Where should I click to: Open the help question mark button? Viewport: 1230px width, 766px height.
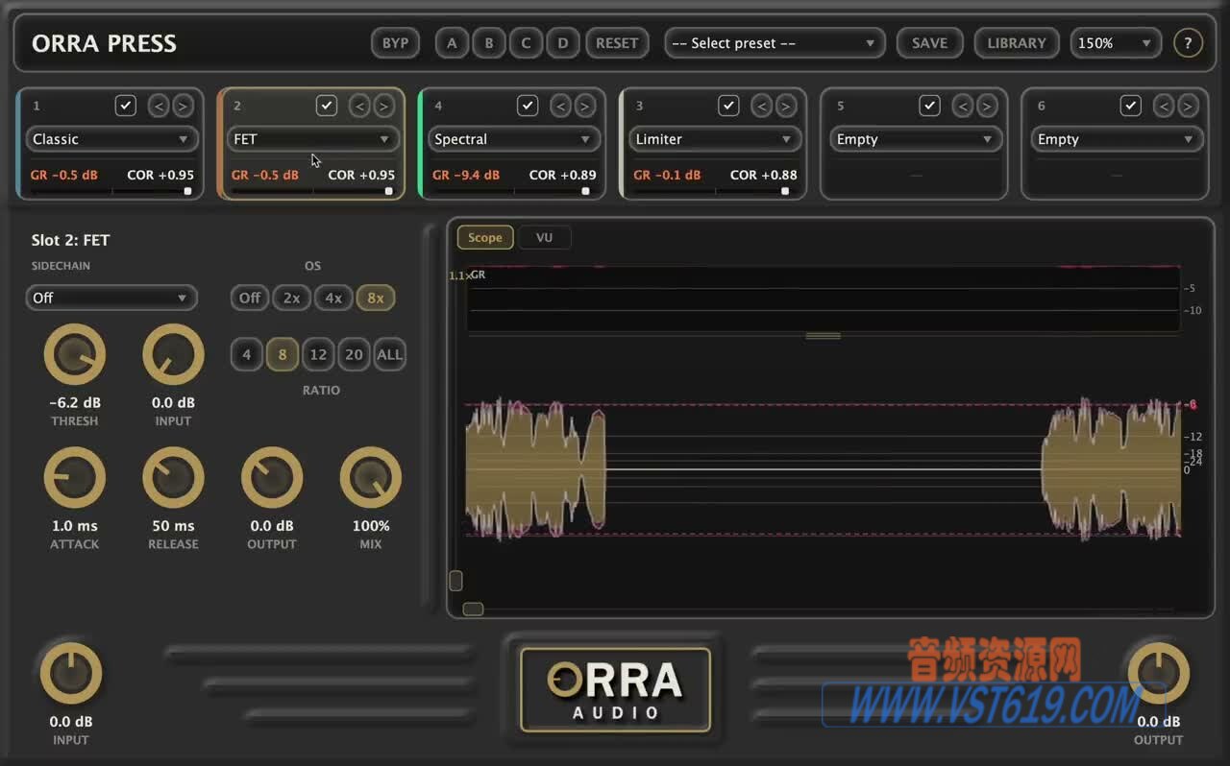pos(1189,43)
